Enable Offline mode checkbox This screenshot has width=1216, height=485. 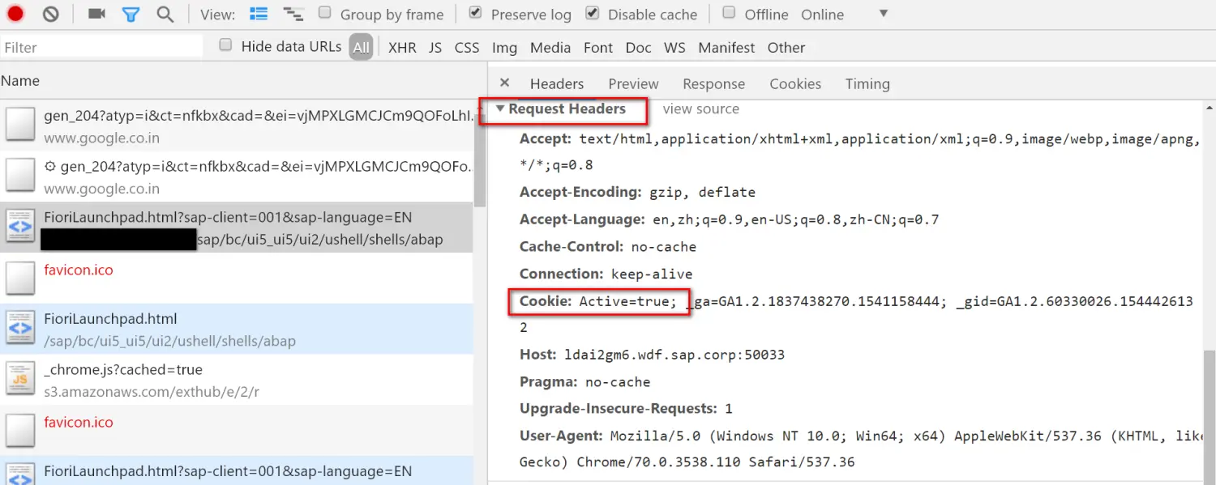click(730, 13)
